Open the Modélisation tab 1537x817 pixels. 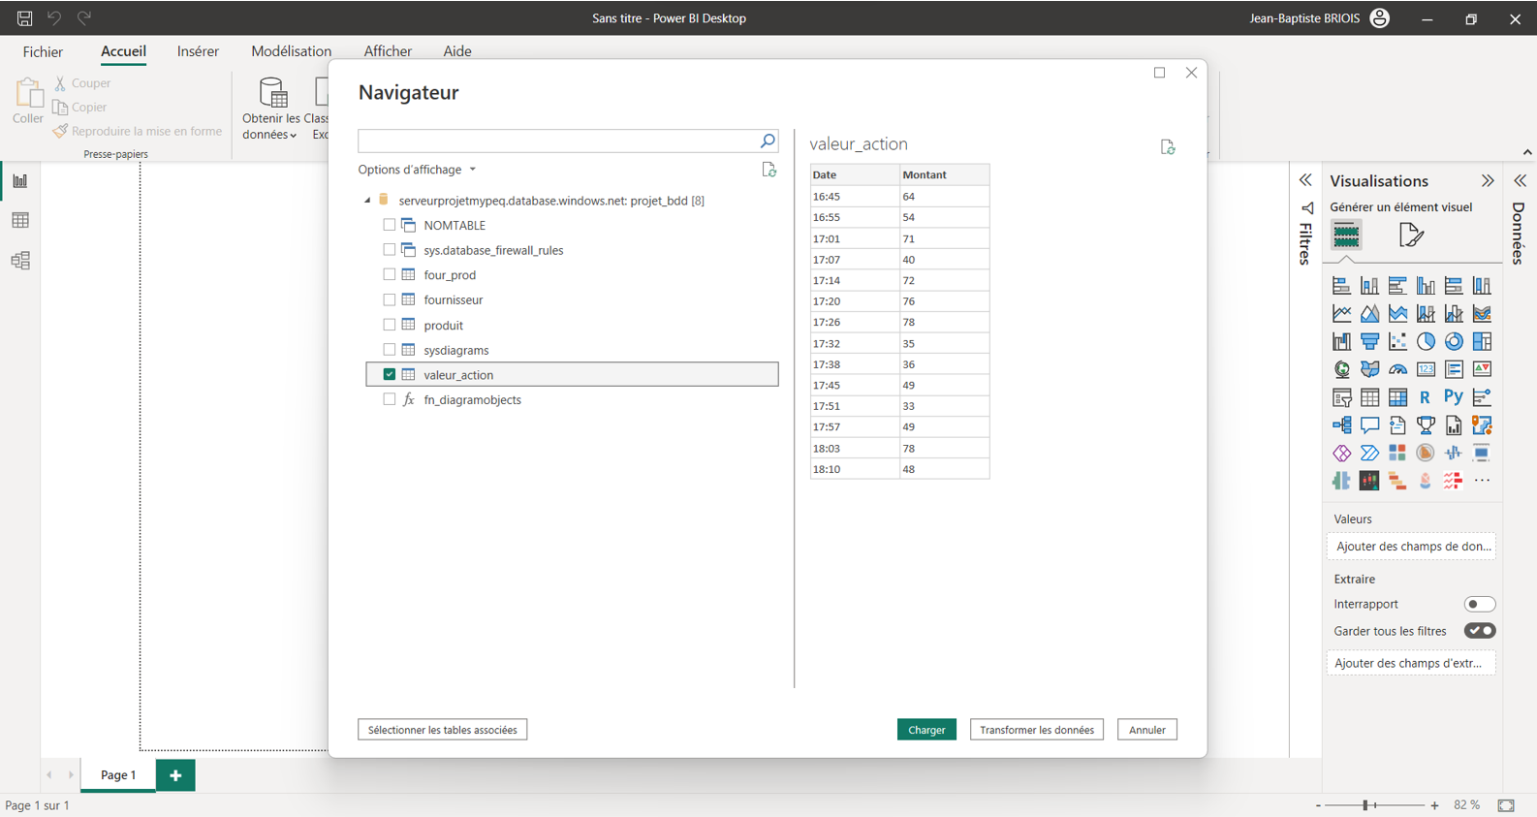tap(291, 51)
